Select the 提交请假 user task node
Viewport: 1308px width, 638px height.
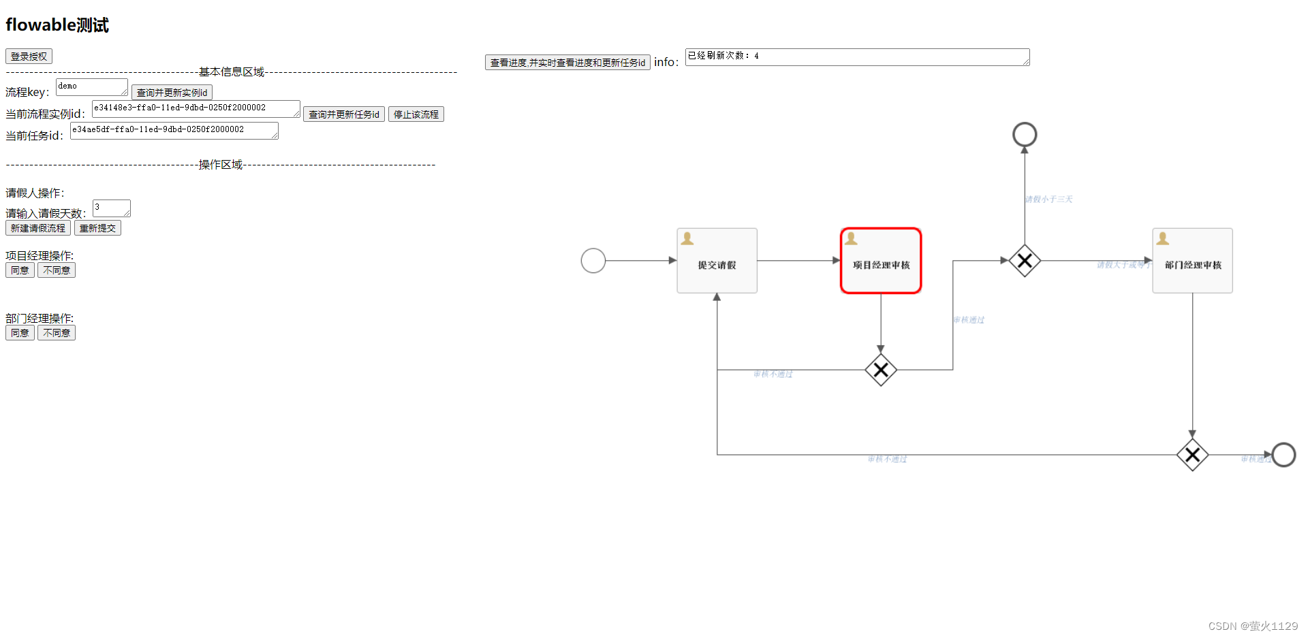pos(716,261)
